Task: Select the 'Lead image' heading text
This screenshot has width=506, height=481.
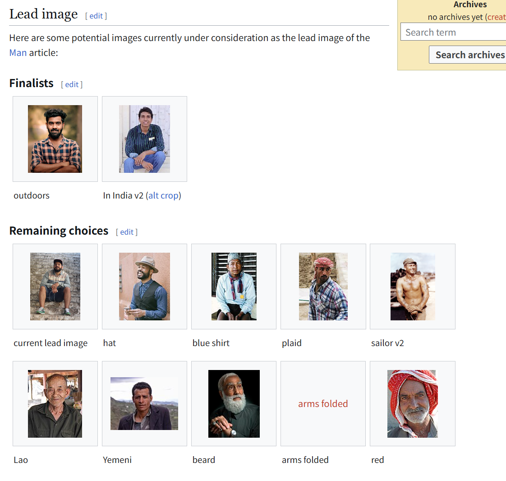Action: pos(43,14)
